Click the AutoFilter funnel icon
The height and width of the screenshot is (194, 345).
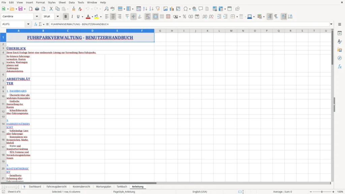coord(158,9)
